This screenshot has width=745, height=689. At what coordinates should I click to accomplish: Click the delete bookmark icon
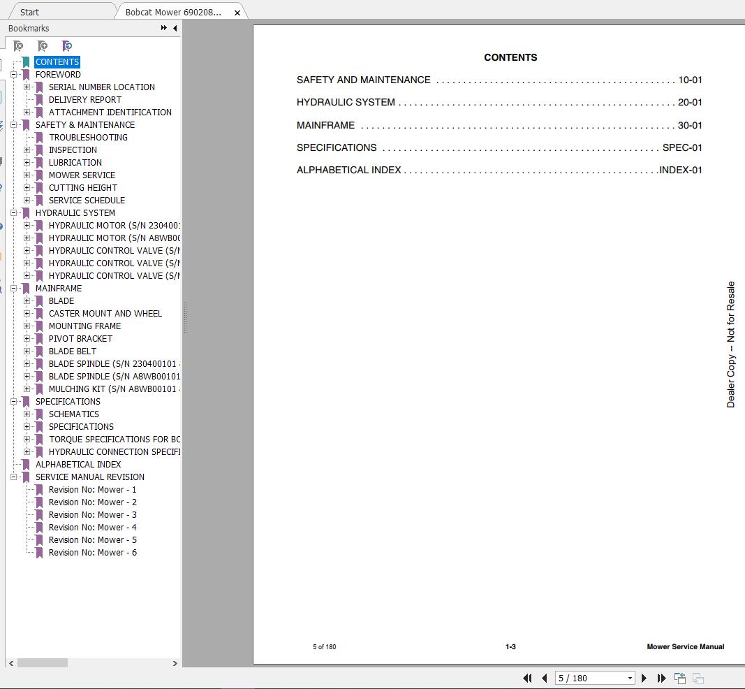(x=18, y=46)
